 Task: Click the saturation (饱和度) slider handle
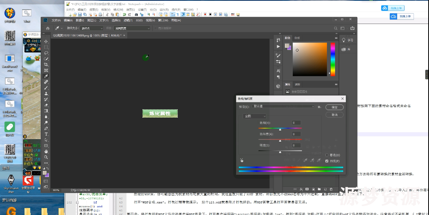280,141
